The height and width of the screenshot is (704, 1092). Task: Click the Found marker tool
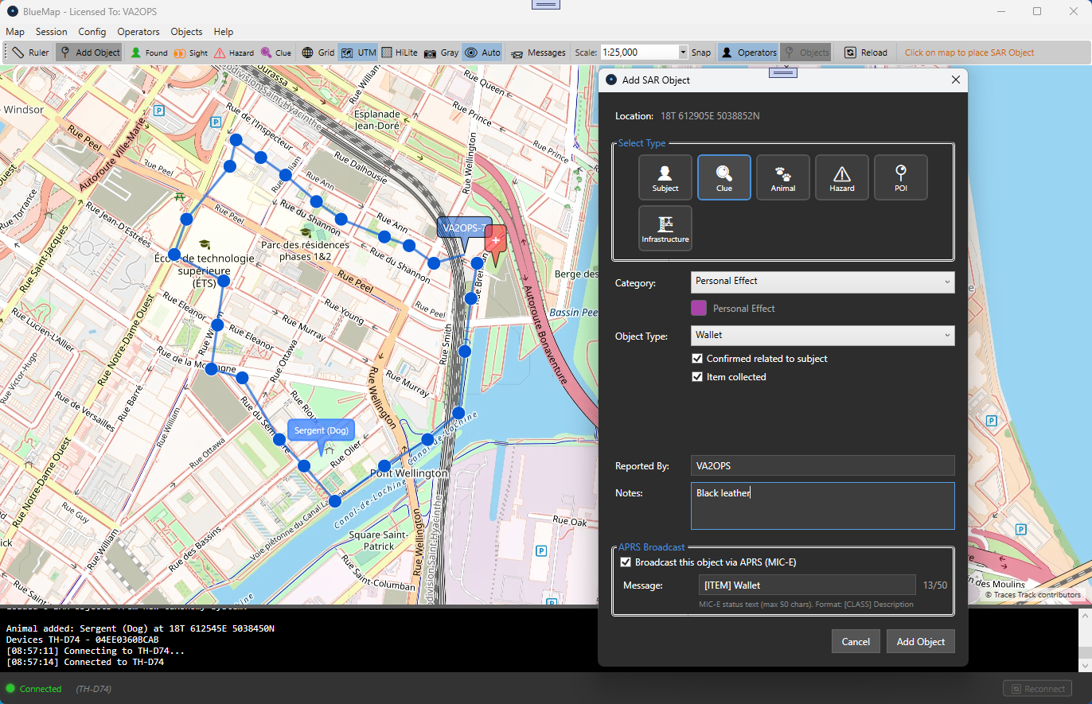149,53
